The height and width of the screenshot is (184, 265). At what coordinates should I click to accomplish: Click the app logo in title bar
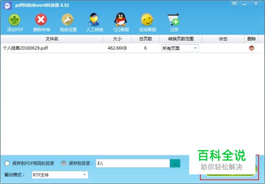pos(8,6)
